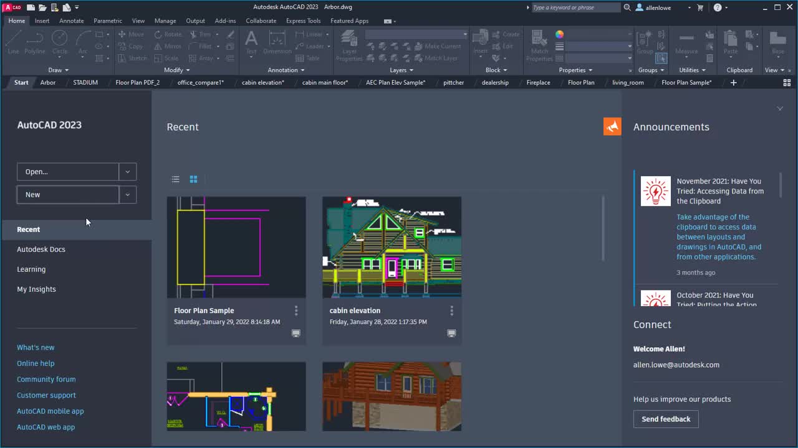Expand the Properties panel

(575, 70)
